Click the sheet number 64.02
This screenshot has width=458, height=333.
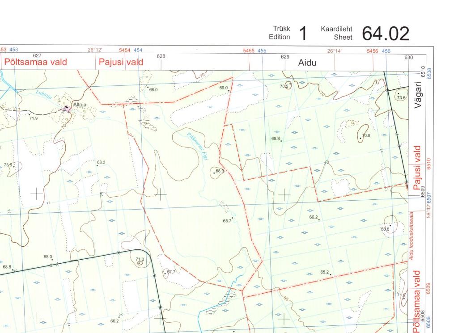385,34
